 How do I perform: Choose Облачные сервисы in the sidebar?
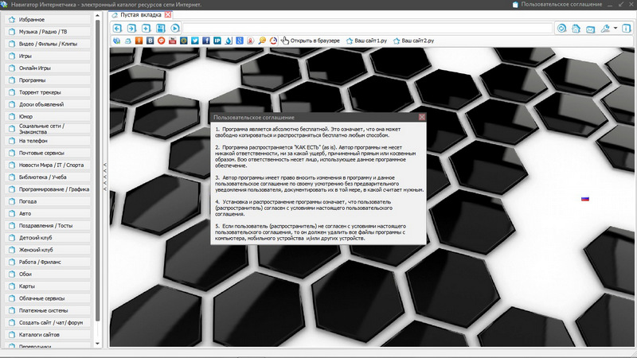[48, 298]
